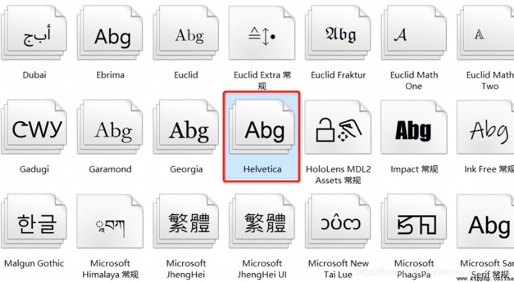This screenshot has width=514, height=282.
Task: Click the 'HoloLens MDL2 Assets 常规' label
Action: [338, 175]
